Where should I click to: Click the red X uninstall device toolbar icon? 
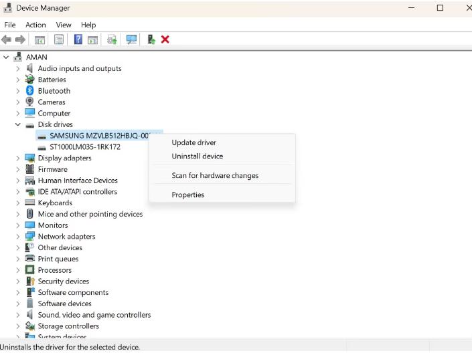click(165, 39)
